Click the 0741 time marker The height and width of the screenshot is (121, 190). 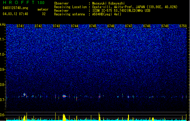[20, 26]
